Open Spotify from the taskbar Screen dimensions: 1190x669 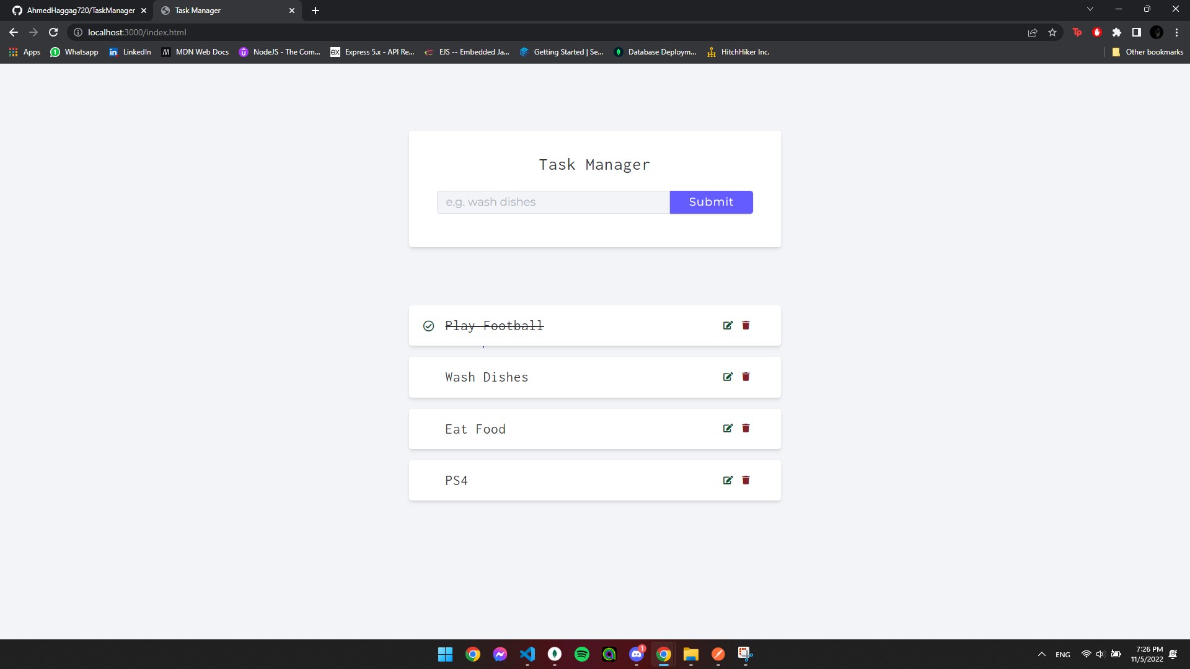click(581, 654)
